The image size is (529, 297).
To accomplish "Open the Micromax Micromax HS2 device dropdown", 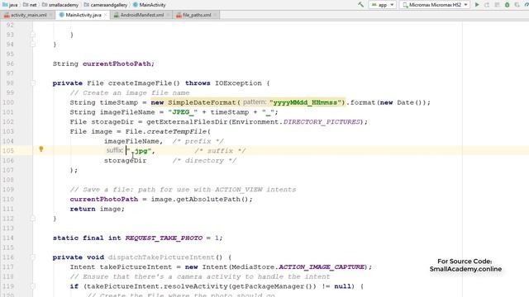I will click(x=435, y=5).
